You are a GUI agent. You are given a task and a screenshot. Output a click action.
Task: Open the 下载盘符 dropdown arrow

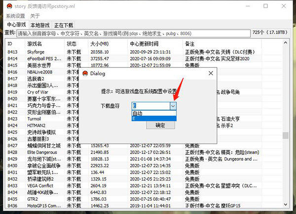pos(173,106)
